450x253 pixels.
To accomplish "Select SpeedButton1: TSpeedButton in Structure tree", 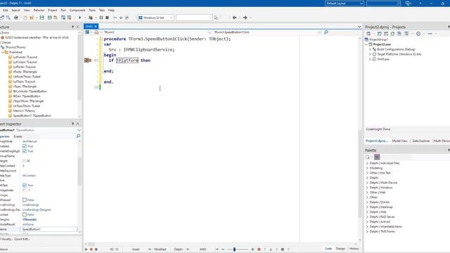I will click(32, 115).
